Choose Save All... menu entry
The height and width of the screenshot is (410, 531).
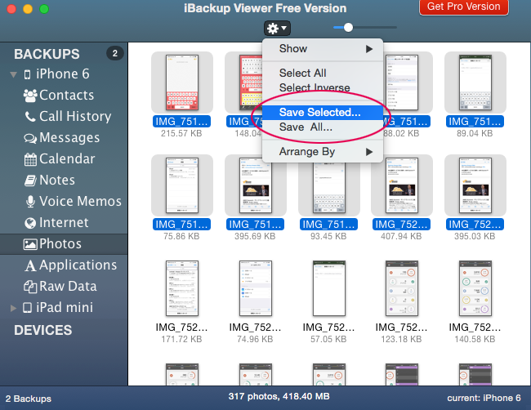click(x=323, y=127)
